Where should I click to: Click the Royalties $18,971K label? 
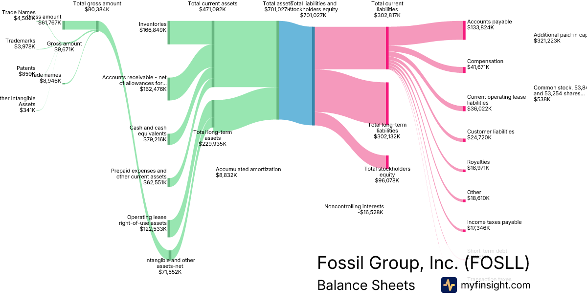coord(478,165)
